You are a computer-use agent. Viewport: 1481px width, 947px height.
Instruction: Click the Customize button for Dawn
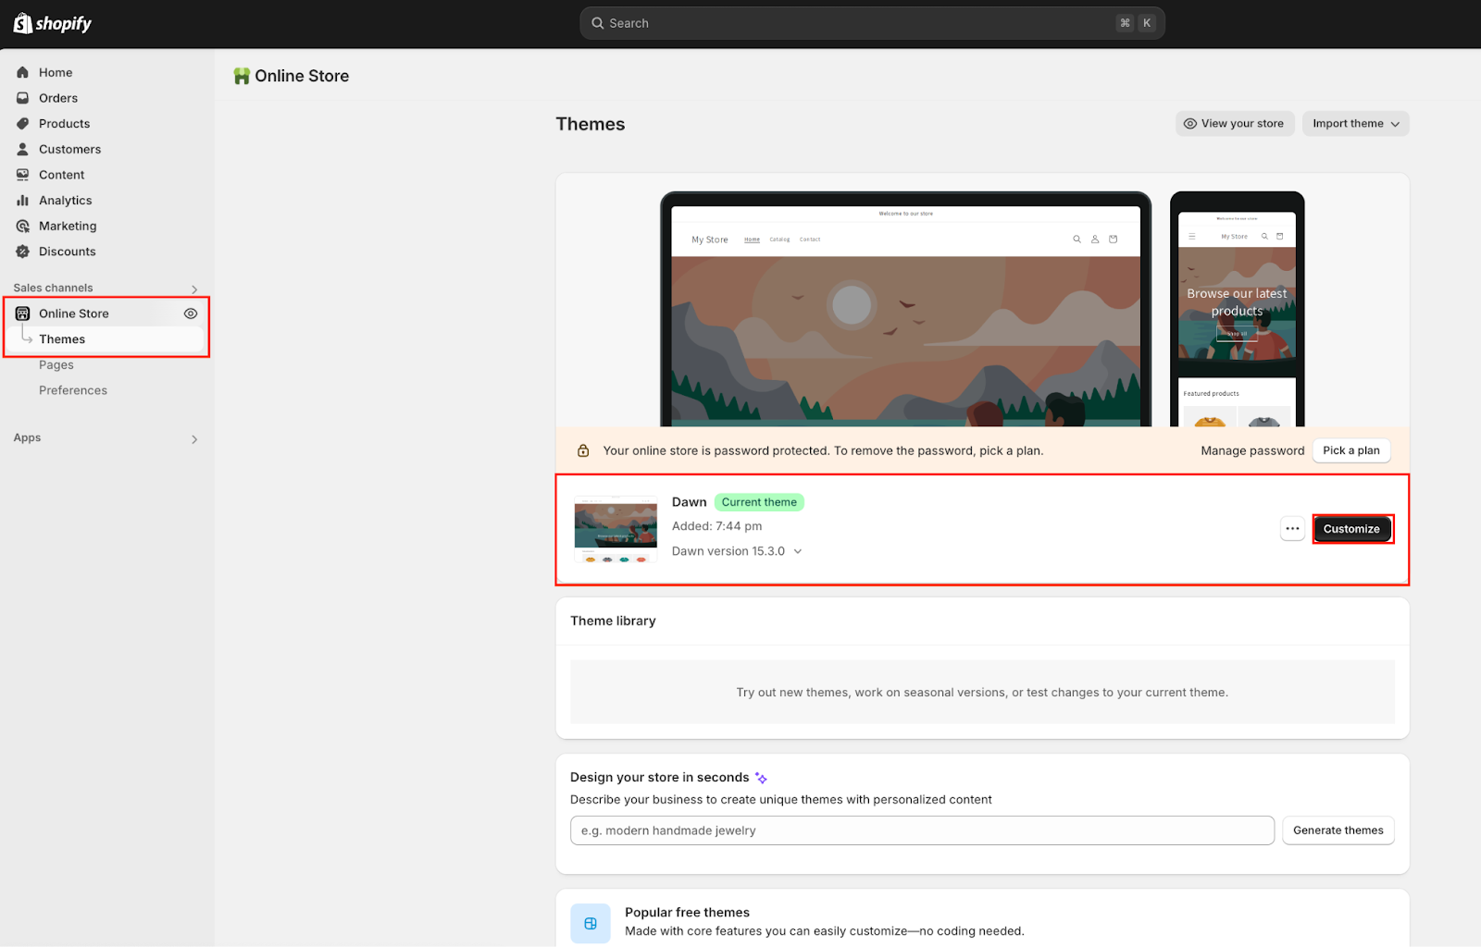coord(1351,529)
